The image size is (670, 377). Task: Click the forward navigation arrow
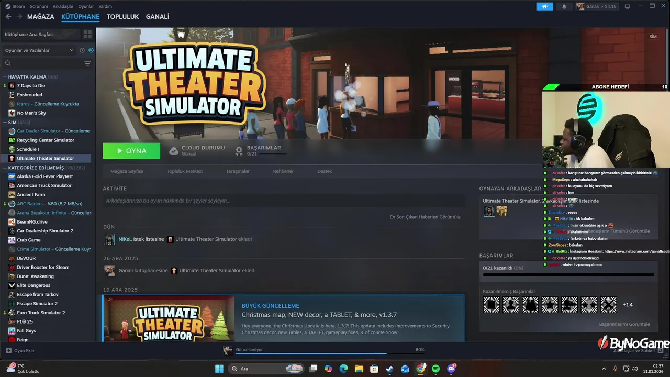(19, 17)
